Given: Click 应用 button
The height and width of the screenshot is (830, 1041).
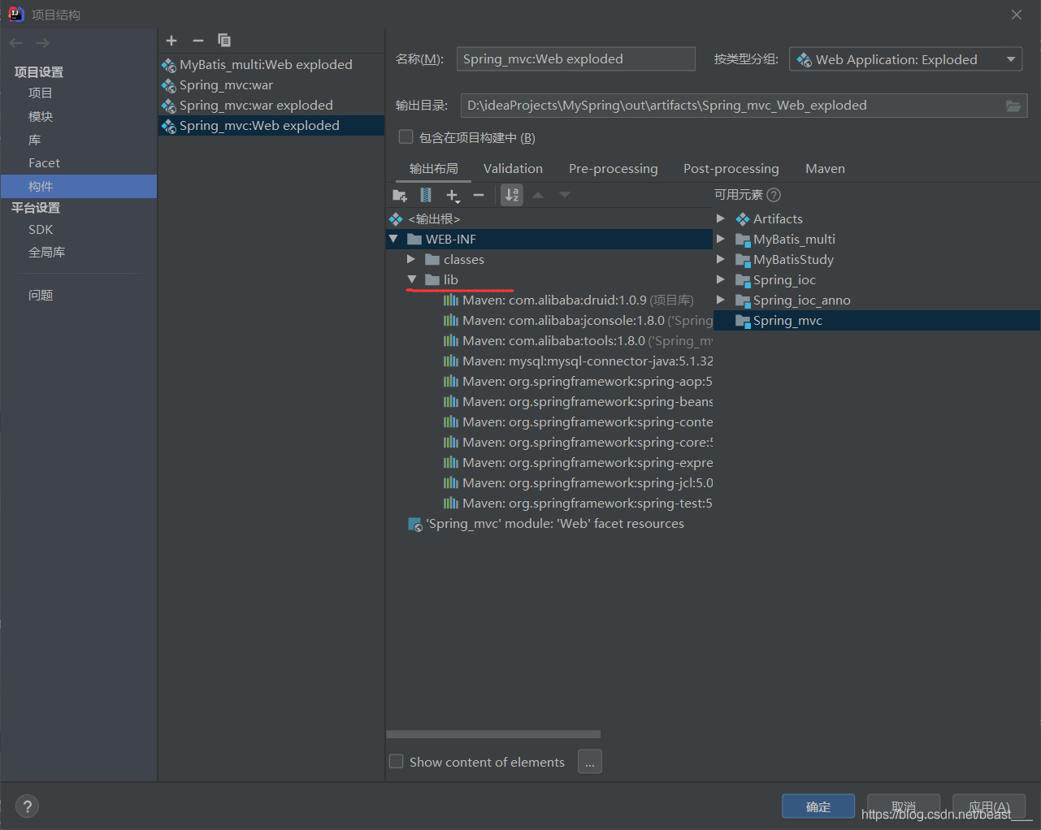Looking at the screenshot, I should point(989,806).
